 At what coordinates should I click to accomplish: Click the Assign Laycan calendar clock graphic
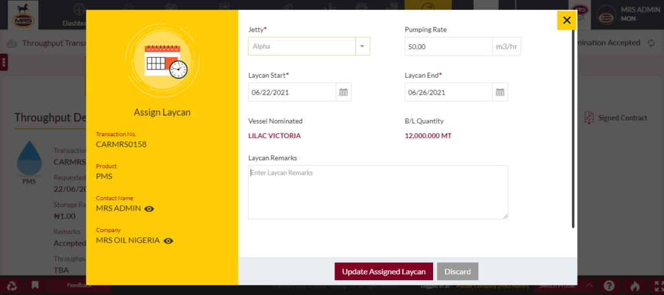point(162,60)
